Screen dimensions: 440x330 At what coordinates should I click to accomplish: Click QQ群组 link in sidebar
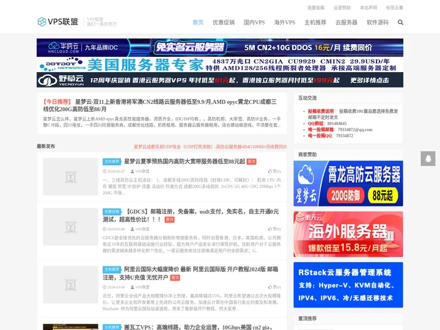click(315, 123)
